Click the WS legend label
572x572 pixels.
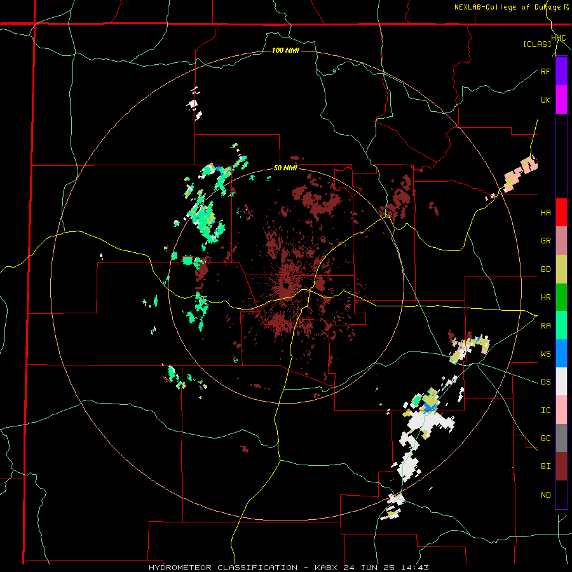coord(546,353)
